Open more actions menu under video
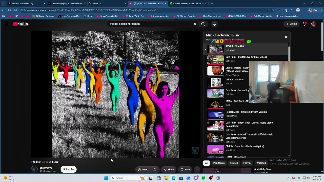Image resolution: width=324 pixels, height=182 pixels. click(x=197, y=170)
